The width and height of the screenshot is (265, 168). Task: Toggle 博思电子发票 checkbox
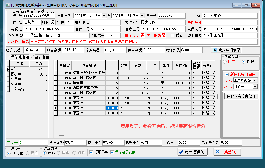pyautogui.click(x=112, y=152)
